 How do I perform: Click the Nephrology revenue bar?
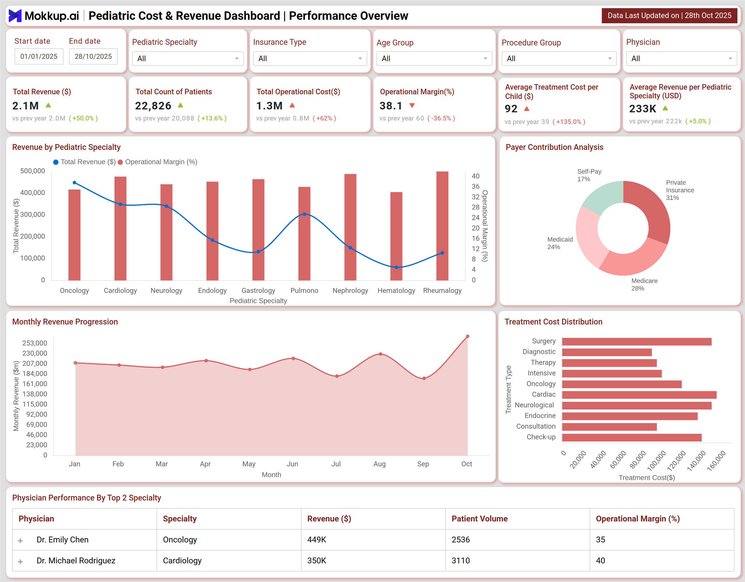pos(350,227)
